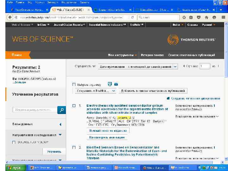Expand usage count for result 1
The width and height of the screenshot is (228, 171).
pos(197,117)
